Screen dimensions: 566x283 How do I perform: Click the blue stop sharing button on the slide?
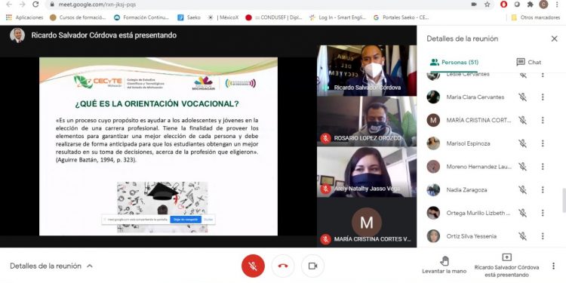pyautogui.click(x=186, y=220)
